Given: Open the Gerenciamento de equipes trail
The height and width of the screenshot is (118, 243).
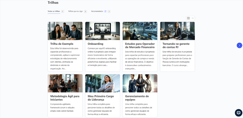Looking at the screenshot, I should click(x=137, y=98).
